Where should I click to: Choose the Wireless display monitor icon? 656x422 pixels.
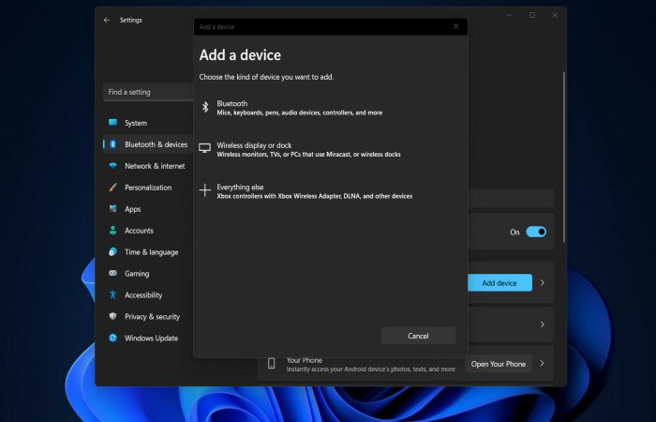204,148
